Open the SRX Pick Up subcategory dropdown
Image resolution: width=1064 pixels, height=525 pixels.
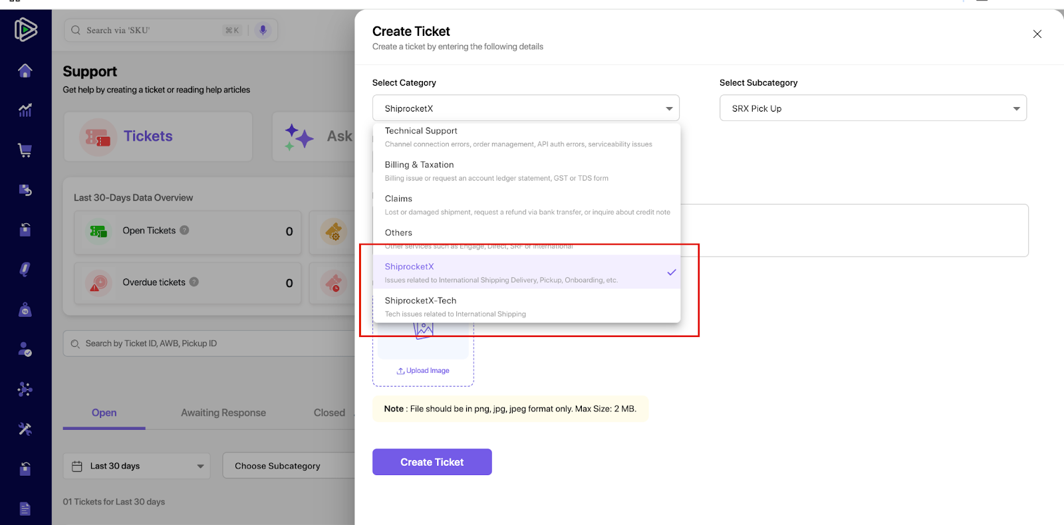click(873, 108)
